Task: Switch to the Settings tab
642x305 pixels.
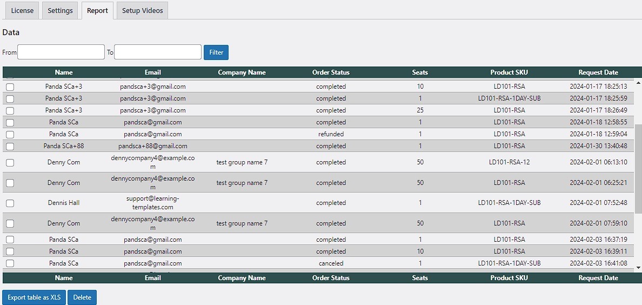Action: click(x=60, y=11)
